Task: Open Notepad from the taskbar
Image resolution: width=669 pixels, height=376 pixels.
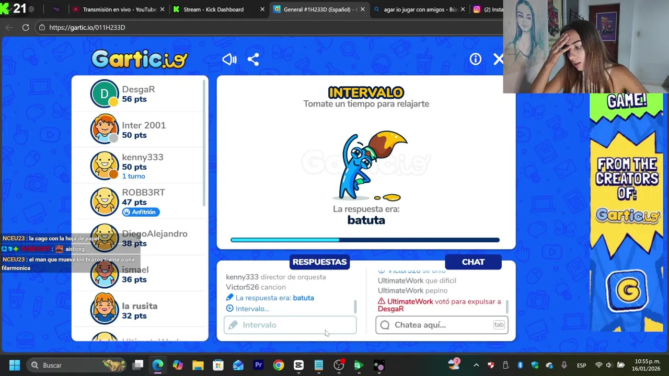Action: 319,365
